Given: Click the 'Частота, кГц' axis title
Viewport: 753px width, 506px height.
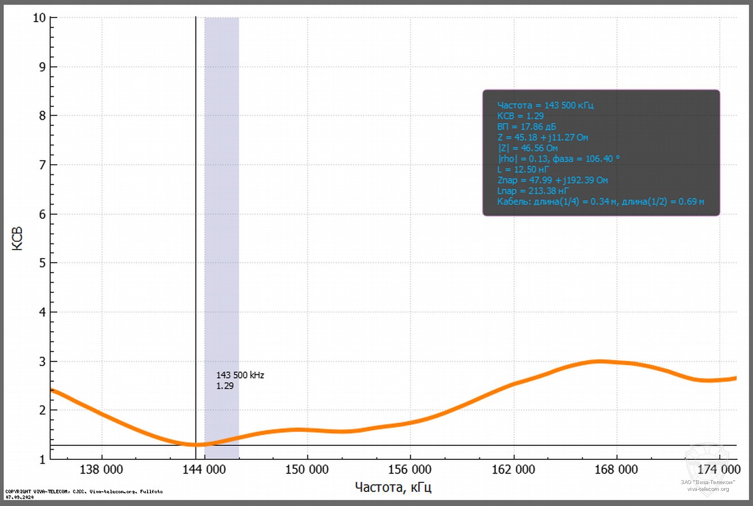Looking at the screenshot, I should (393, 487).
